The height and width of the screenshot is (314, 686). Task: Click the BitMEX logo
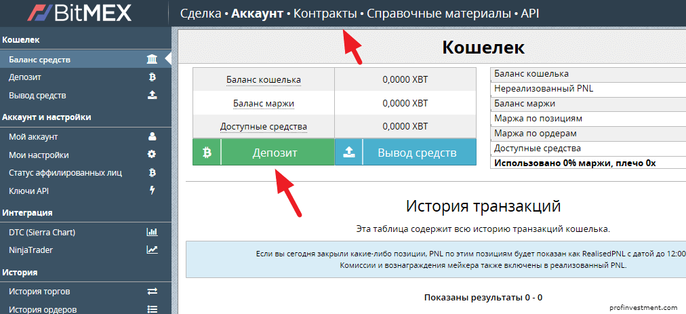coord(79,13)
